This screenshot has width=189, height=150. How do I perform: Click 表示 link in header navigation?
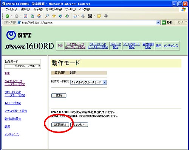159,46
